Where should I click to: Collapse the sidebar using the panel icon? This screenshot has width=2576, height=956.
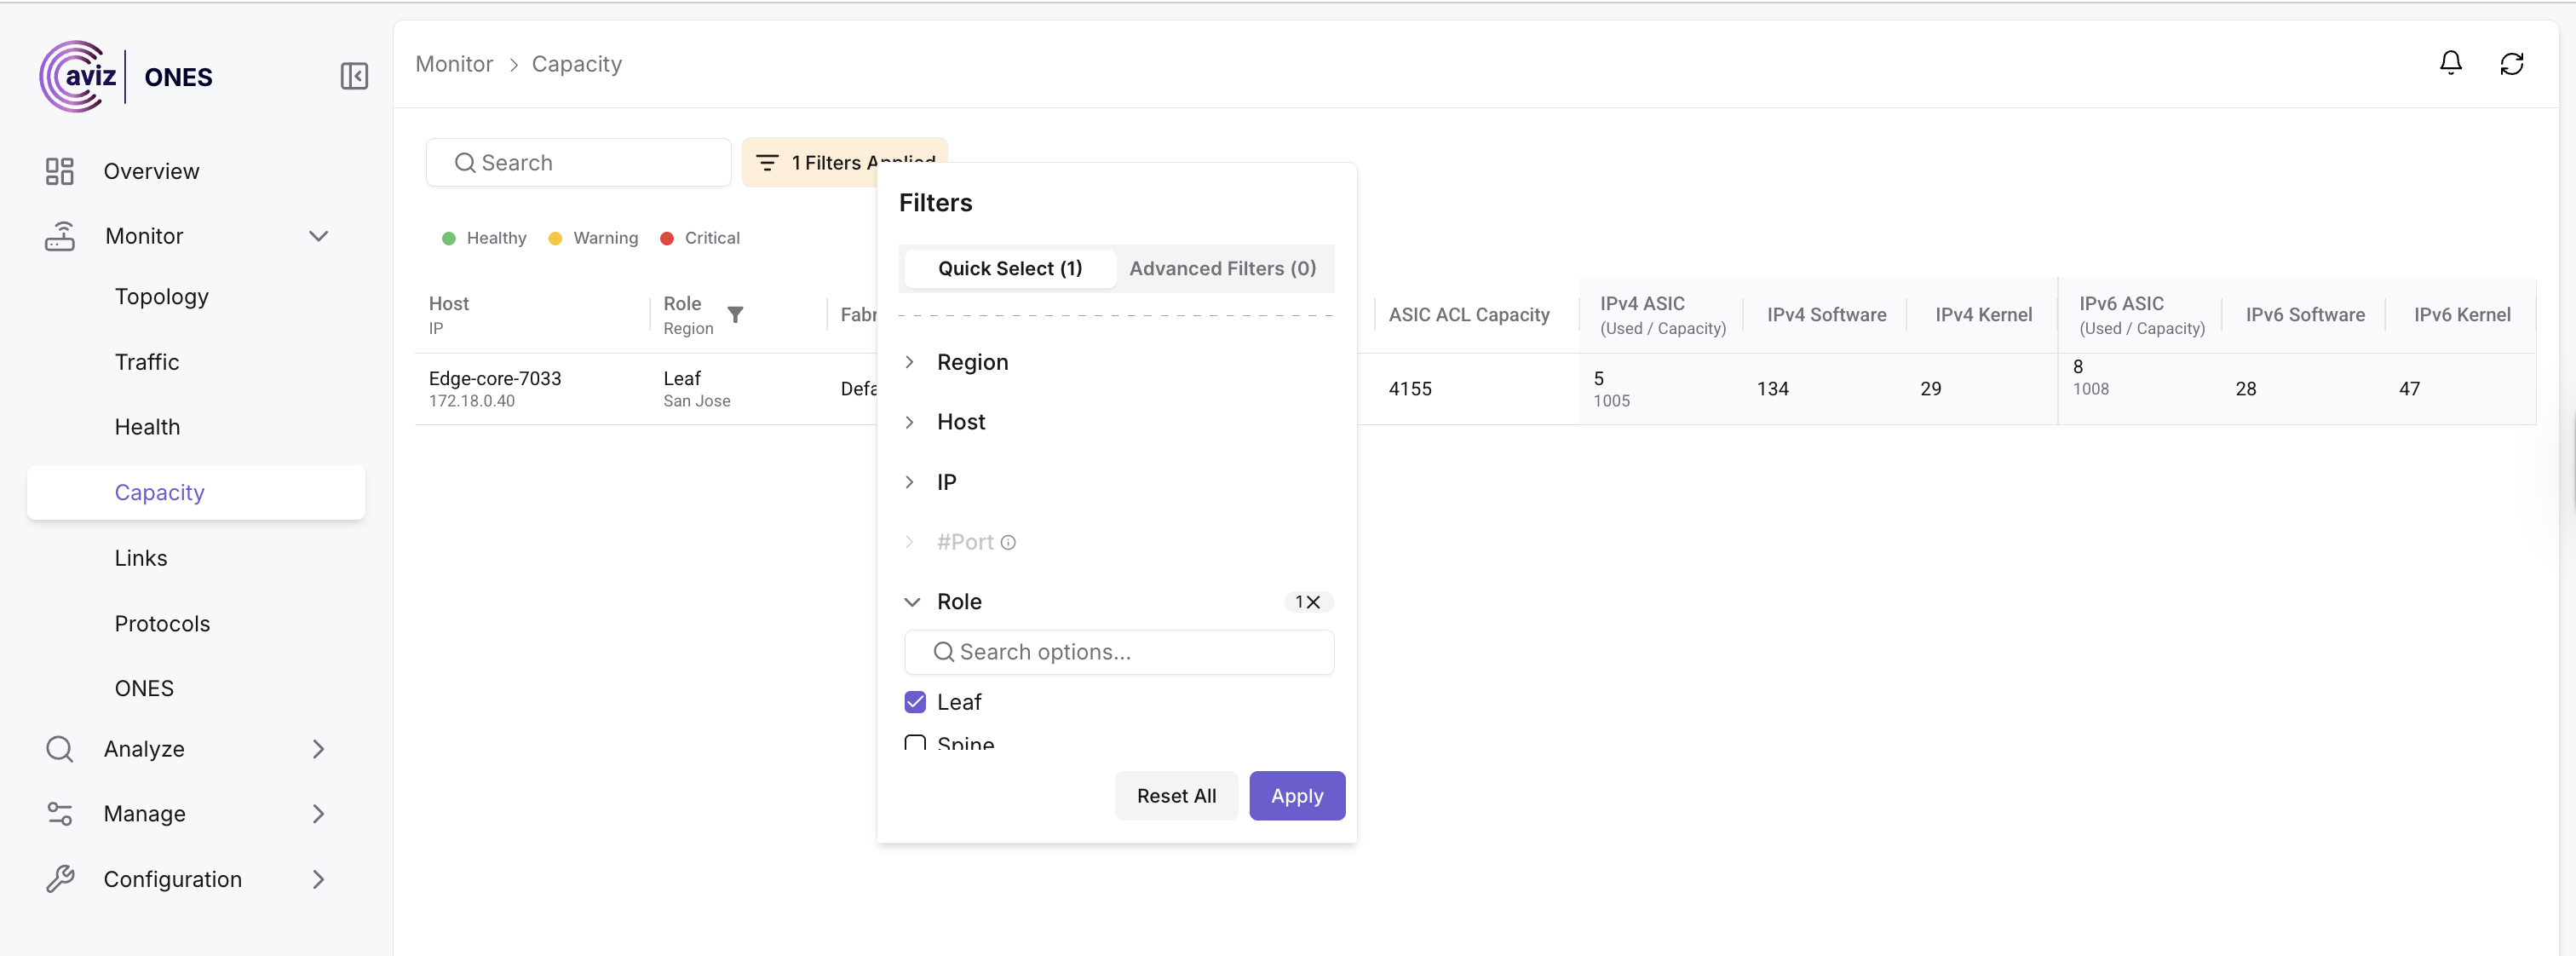pyautogui.click(x=354, y=77)
